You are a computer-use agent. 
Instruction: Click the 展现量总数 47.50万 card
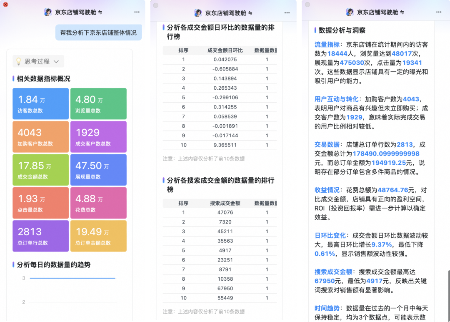point(98,170)
